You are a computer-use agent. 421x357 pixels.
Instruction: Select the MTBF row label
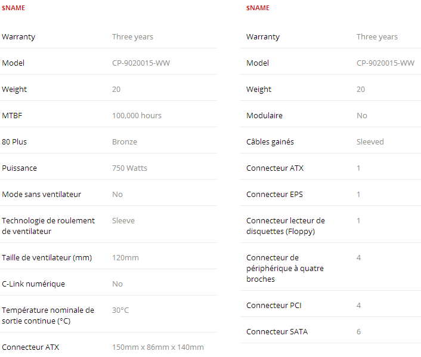pos(12,116)
